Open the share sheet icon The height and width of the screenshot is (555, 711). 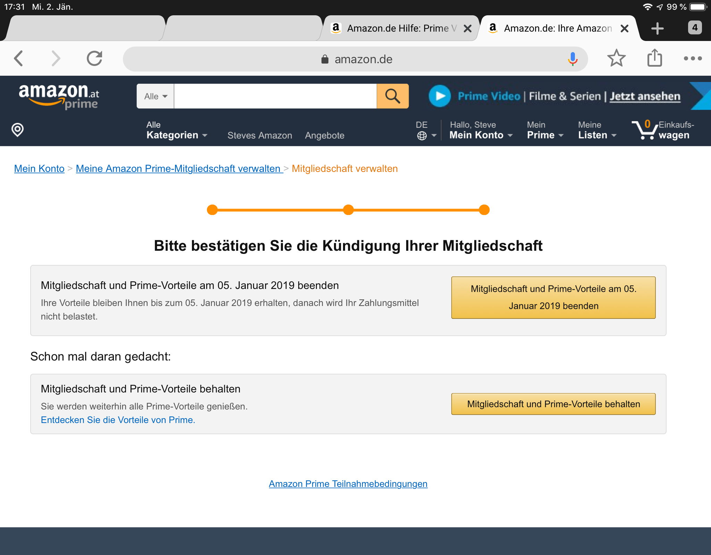(x=655, y=59)
